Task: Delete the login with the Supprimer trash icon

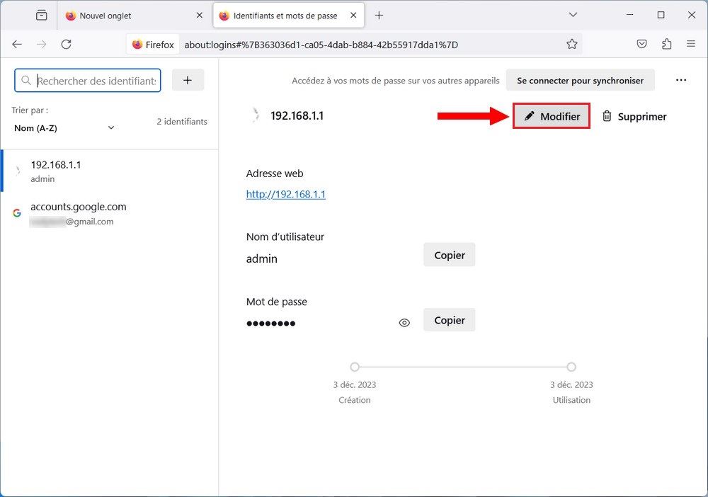Action: pyautogui.click(x=634, y=116)
